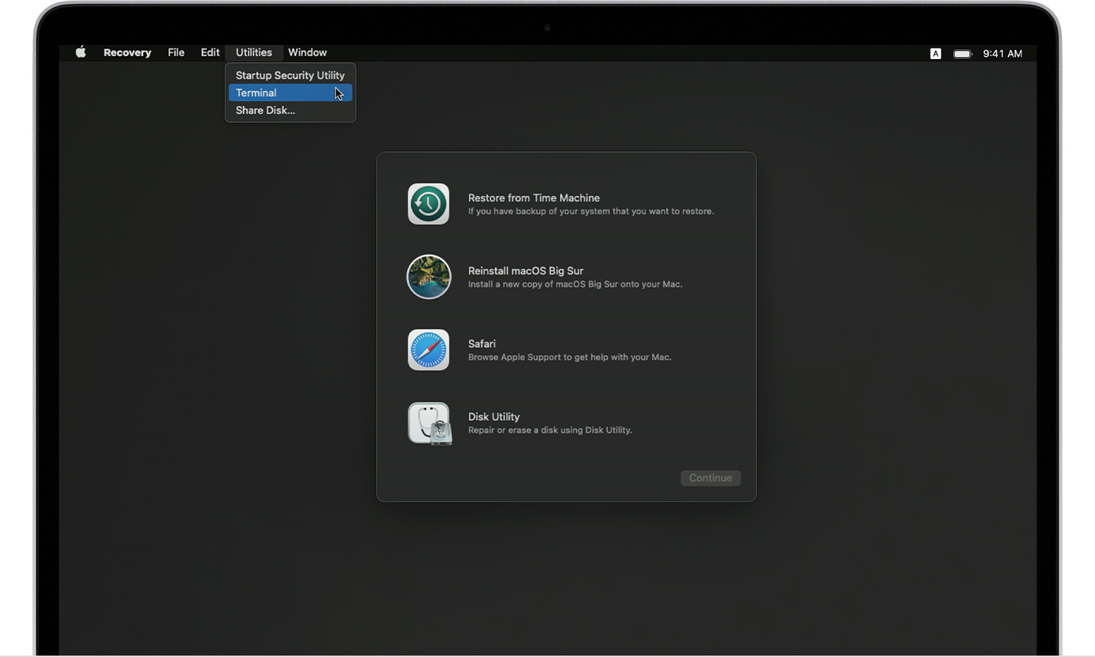Click the Recovery menu
The height and width of the screenshot is (657, 1095).
point(127,53)
